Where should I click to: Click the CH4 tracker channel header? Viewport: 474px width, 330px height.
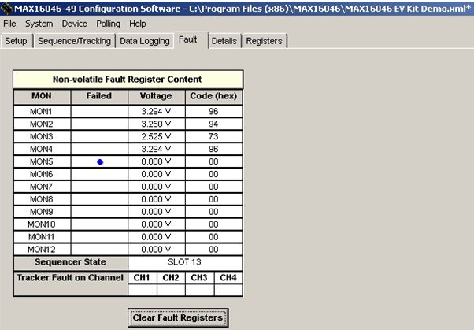coord(228,278)
